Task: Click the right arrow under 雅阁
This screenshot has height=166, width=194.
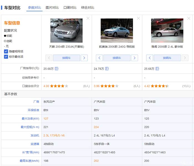Action: pyautogui.click(x=185, y=58)
